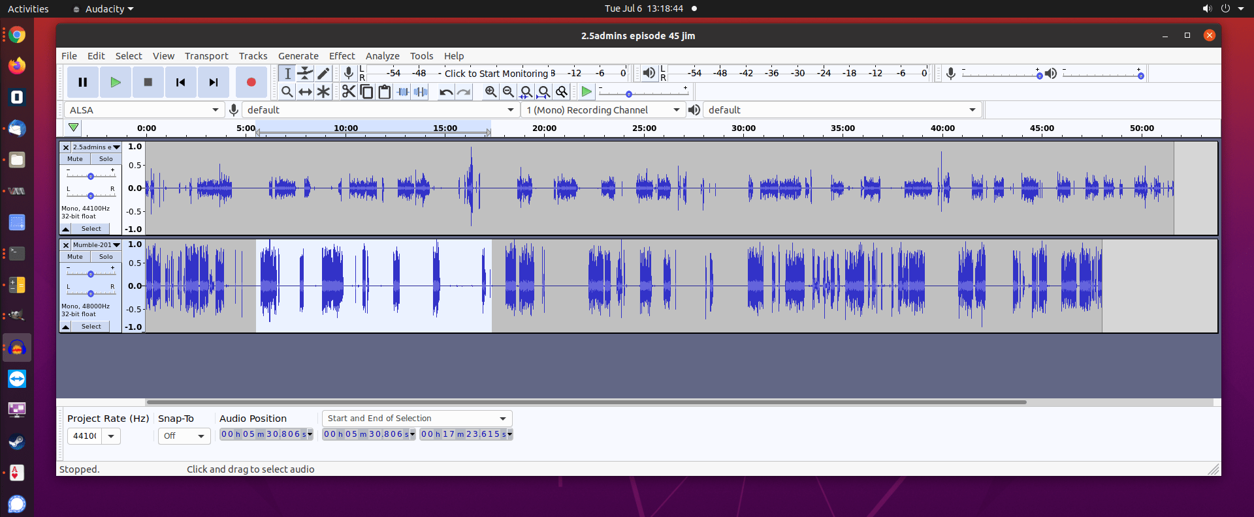Select the Time Shift tool
Viewport: 1254px width, 517px height.
305,92
